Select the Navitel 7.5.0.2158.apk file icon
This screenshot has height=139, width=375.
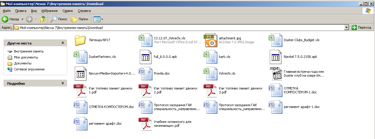click(x=276, y=57)
